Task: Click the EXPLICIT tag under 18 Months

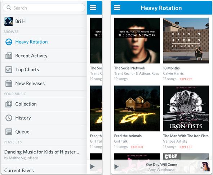Action: (x=186, y=79)
